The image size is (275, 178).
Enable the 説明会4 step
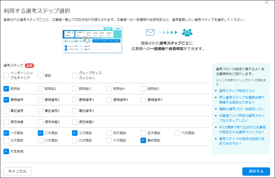[109, 89]
